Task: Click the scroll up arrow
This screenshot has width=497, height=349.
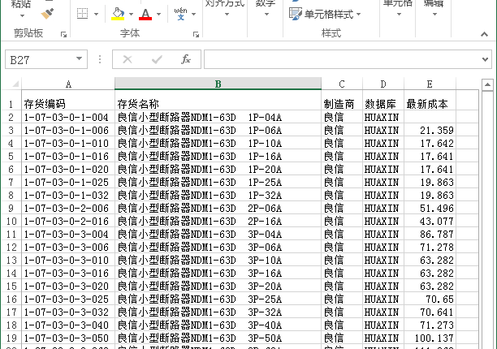Action: coord(487,84)
